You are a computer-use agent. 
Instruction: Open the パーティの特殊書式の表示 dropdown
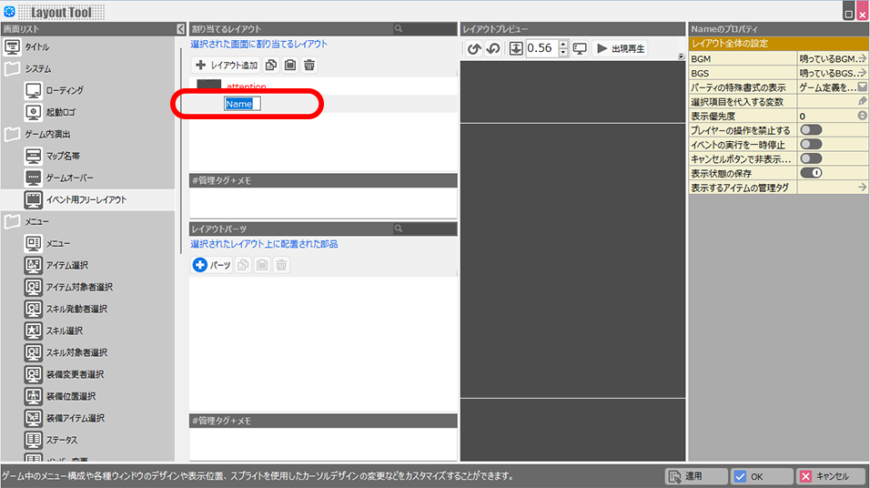tap(861, 87)
